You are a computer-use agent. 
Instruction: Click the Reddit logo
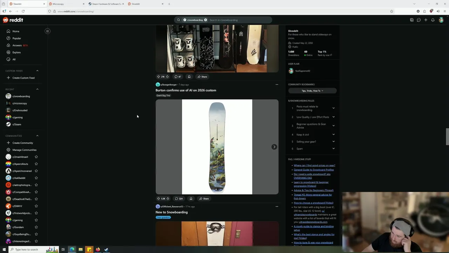[13, 20]
